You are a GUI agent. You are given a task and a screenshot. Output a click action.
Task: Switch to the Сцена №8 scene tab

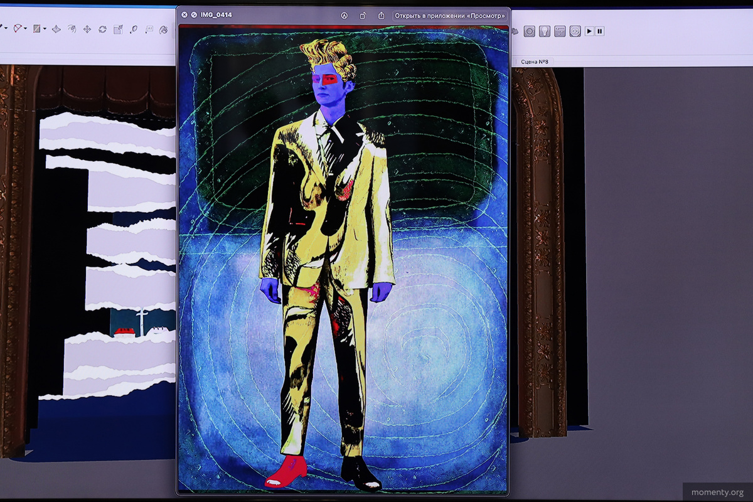(535, 61)
